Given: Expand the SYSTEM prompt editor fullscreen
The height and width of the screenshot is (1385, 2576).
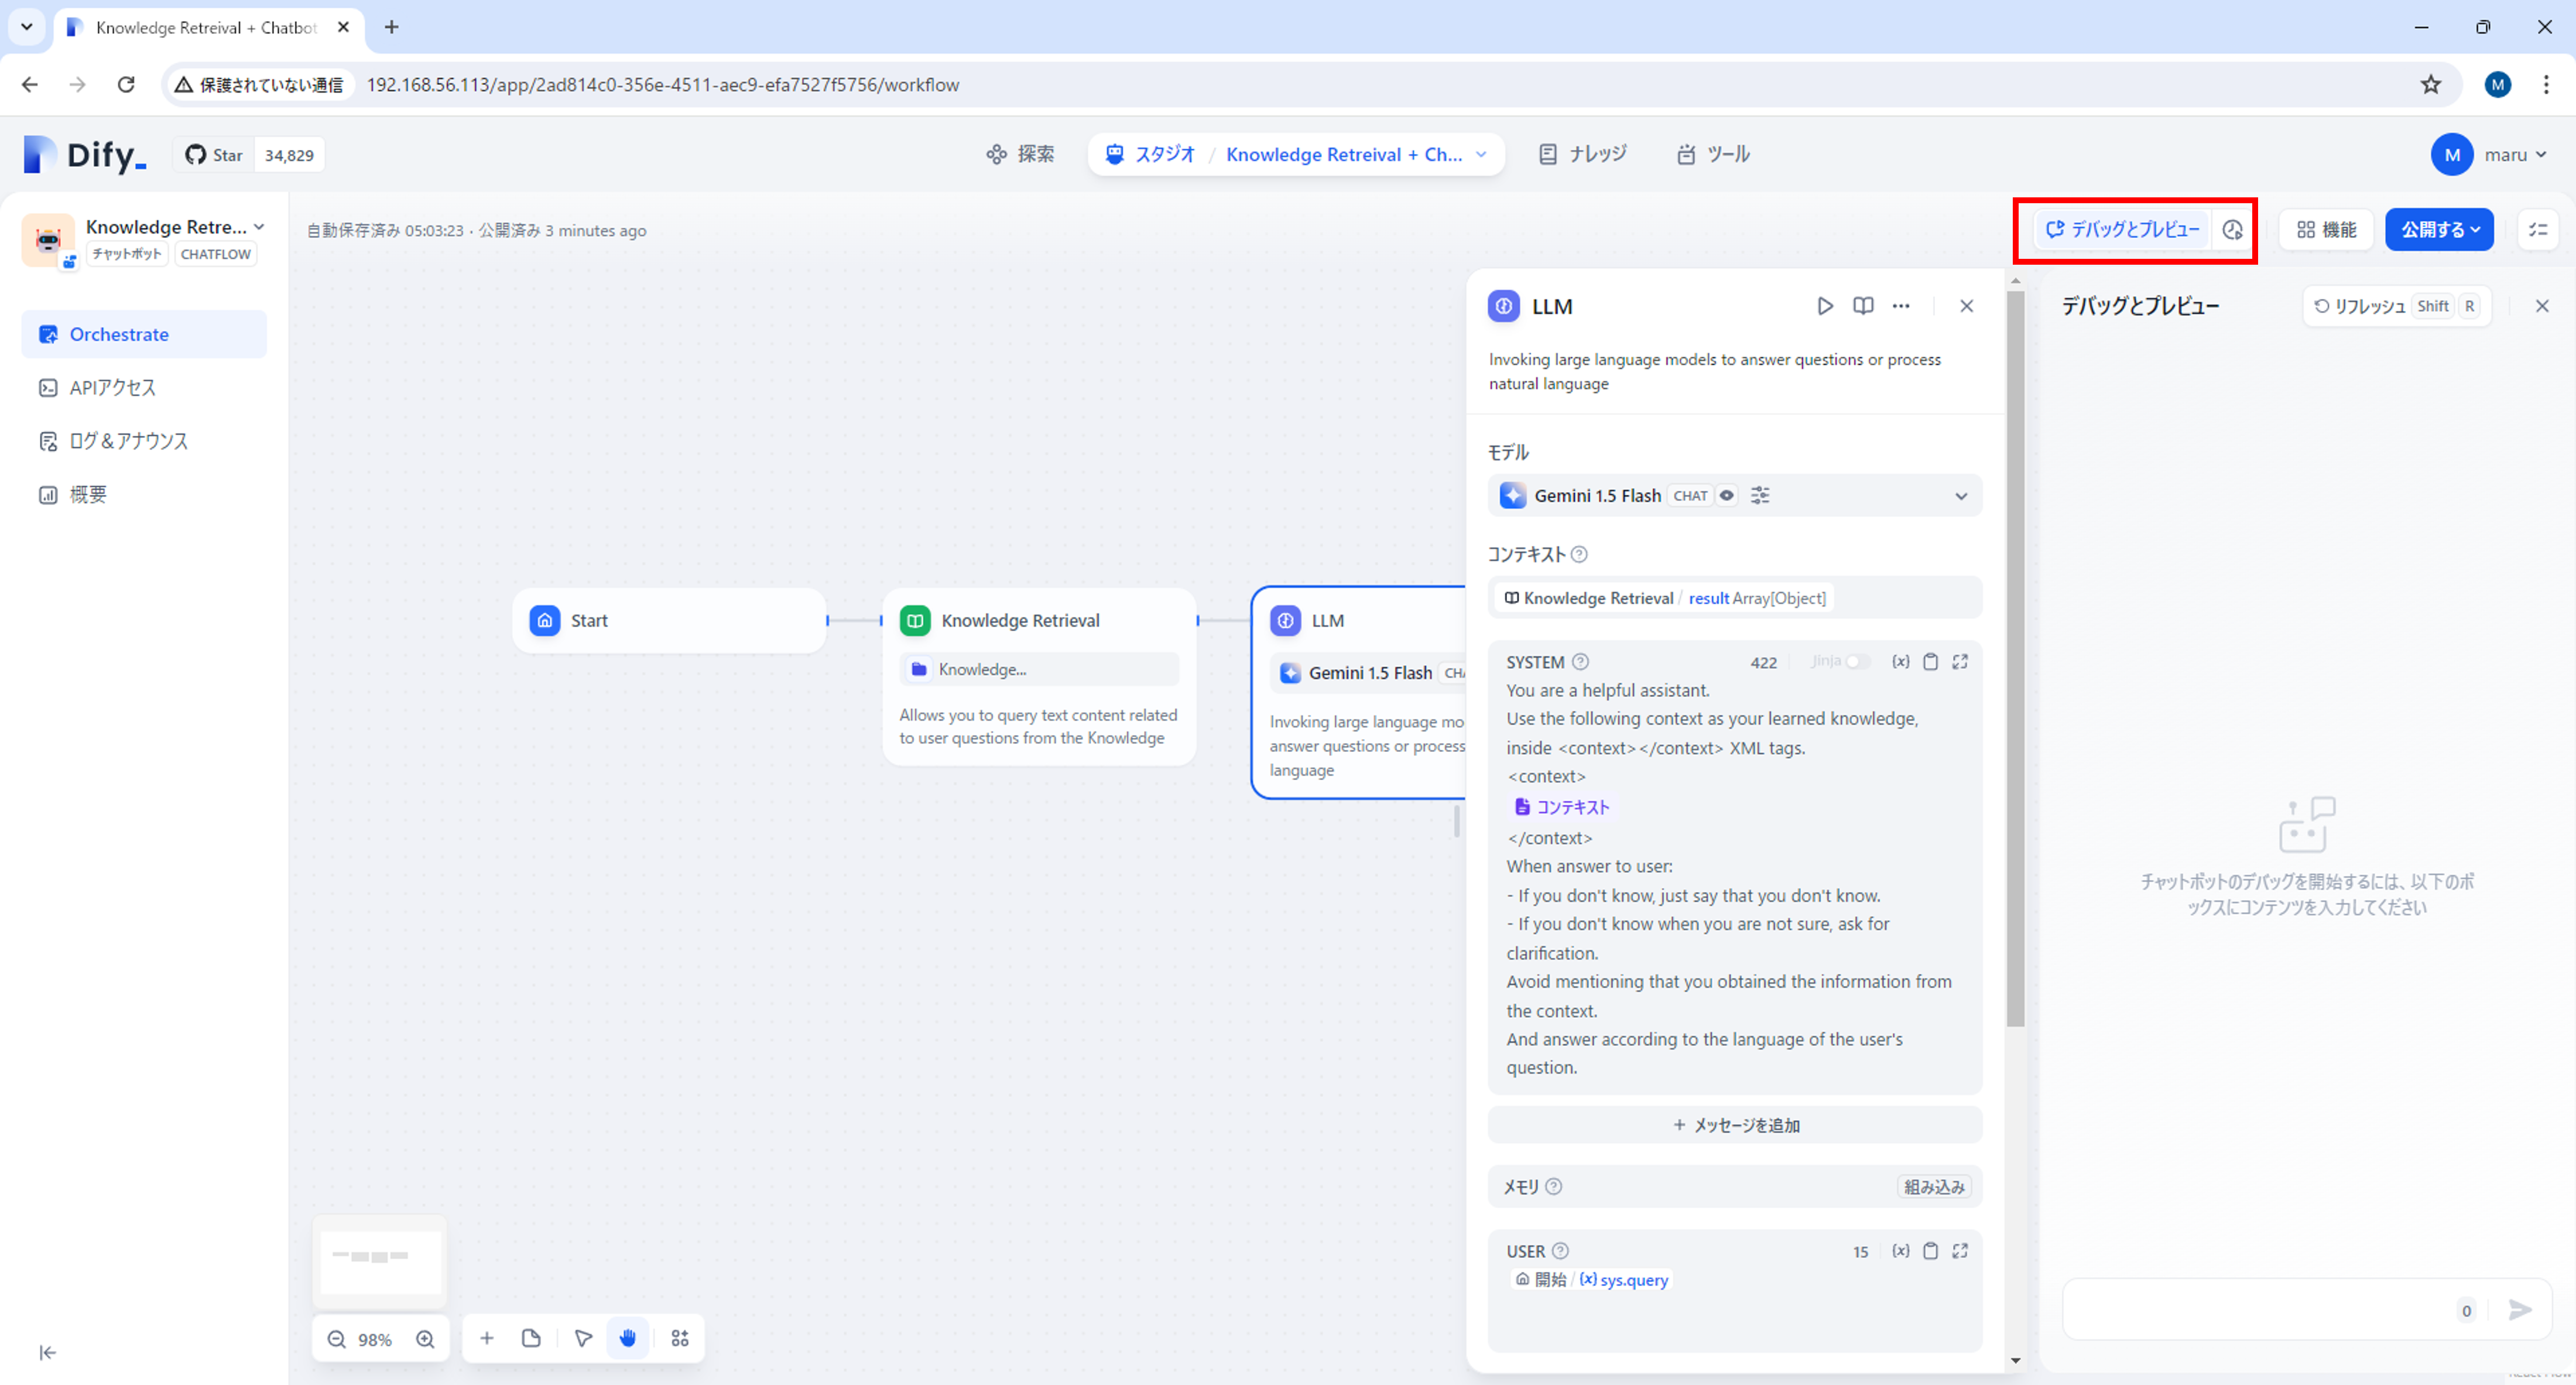Looking at the screenshot, I should pos(1960,661).
